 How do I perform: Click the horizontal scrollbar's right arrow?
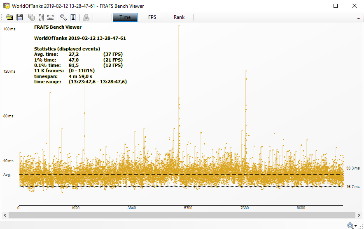pyautogui.click(x=358, y=215)
